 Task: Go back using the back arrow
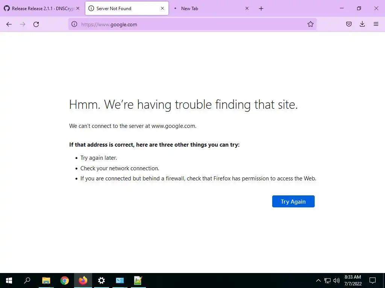(x=9, y=24)
